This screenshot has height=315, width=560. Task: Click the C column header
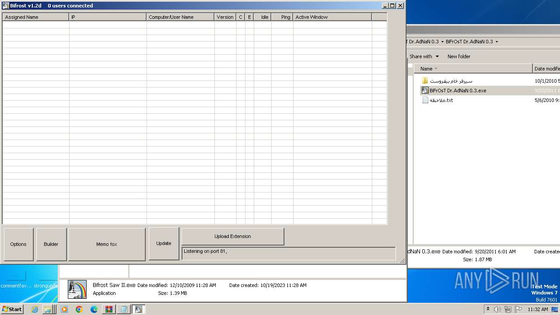(x=241, y=17)
